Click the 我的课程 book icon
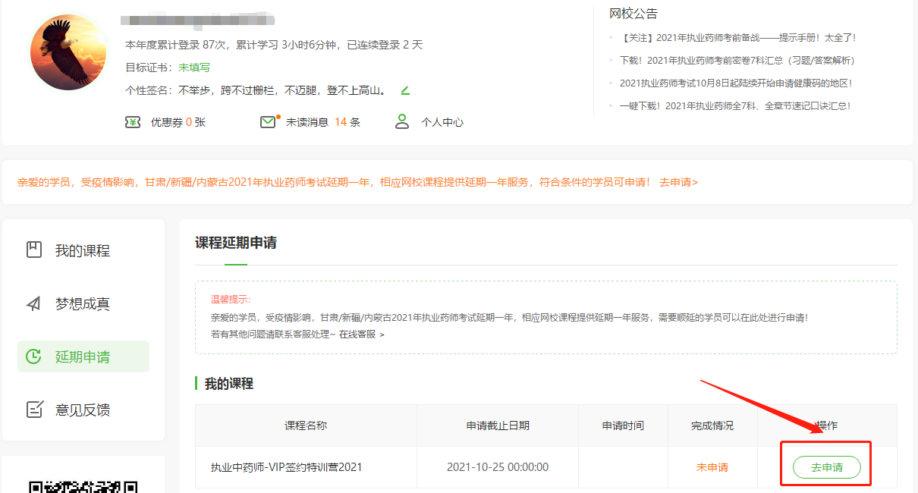The height and width of the screenshot is (493, 918). click(x=34, y=250)
